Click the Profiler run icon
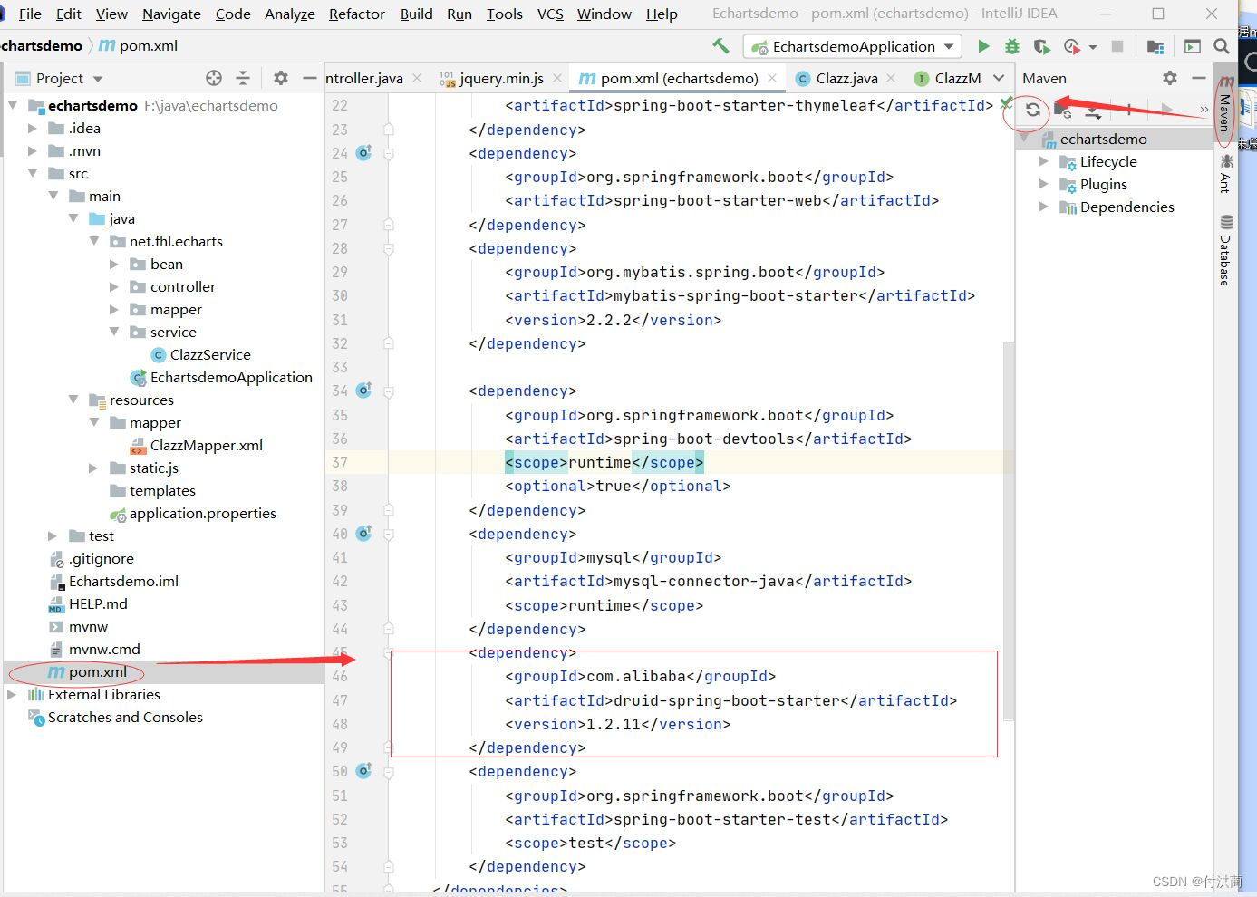The height and width of the screenshot is (897, 1257). point(1072,46)
